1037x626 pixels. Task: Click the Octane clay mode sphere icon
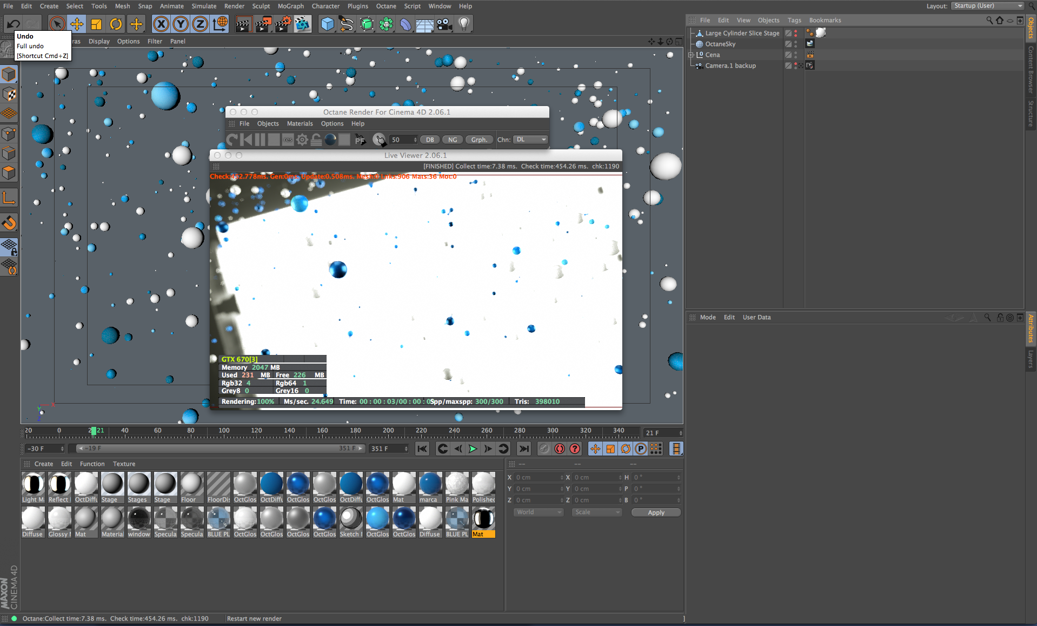[x=330, y=140]
